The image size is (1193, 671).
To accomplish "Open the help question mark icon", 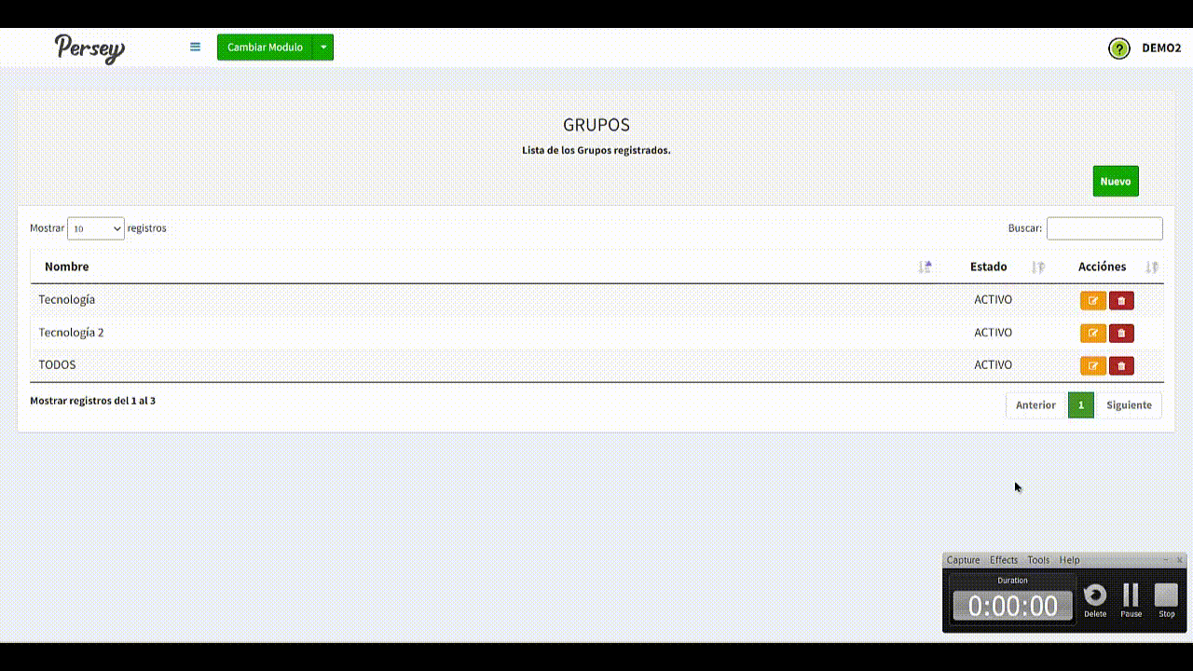I will 1118,48.
